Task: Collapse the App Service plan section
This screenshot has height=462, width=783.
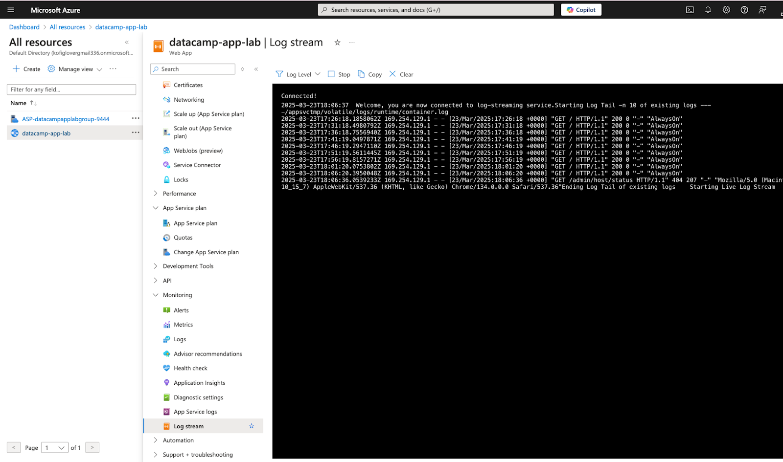Action: pos(184,208)
